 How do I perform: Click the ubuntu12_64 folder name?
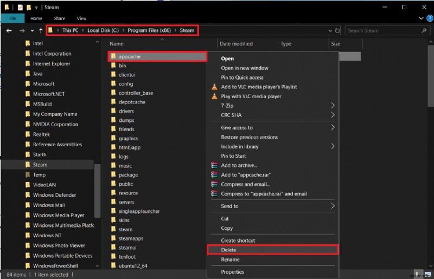click(133, 266)
